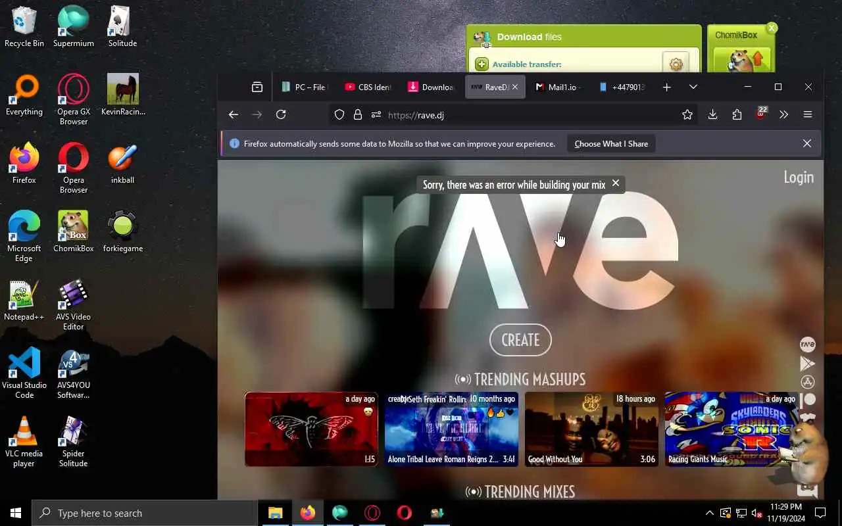Open Good Without You mashup
Image resolution: width=842 pixels, height=526 pixels.
591,429
